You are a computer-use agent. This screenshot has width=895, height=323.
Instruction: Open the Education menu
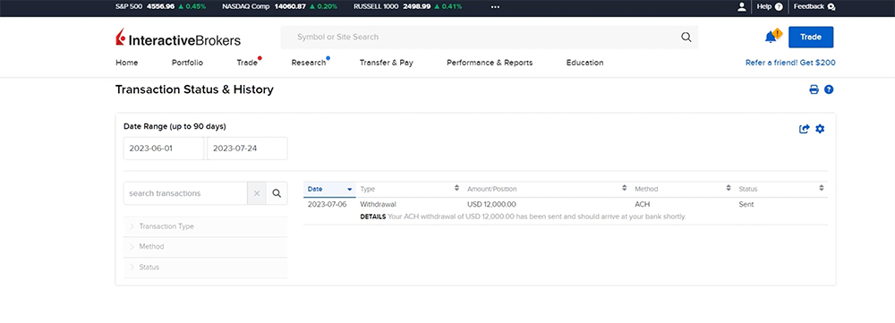584,63
